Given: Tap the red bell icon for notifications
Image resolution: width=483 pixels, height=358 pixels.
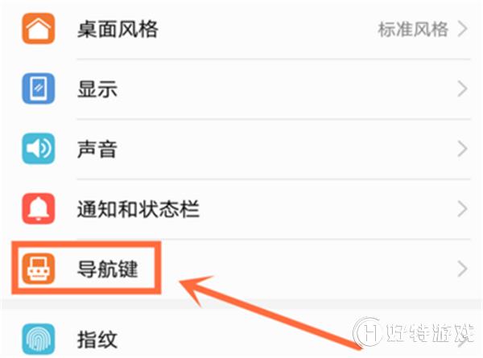Looking at the screenshot, I should (x=38, y=208).
